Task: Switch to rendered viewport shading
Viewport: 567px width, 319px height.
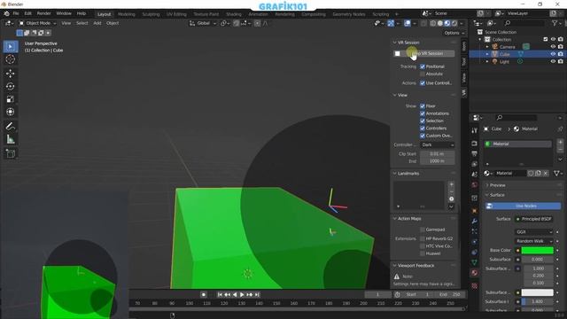Action: [x=454, y=23]
